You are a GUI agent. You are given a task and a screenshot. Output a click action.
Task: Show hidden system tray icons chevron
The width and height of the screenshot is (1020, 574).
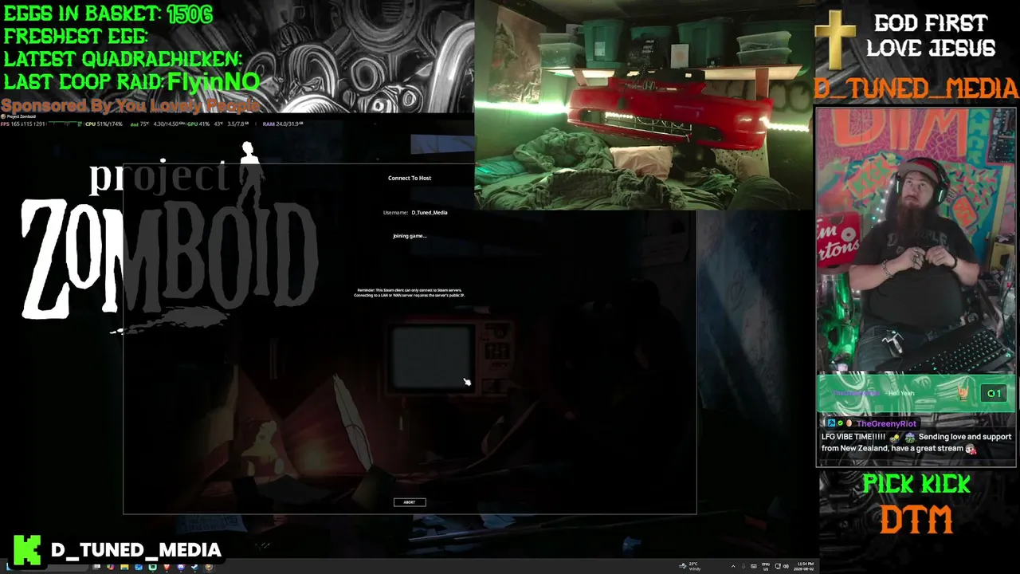(733, 567)
